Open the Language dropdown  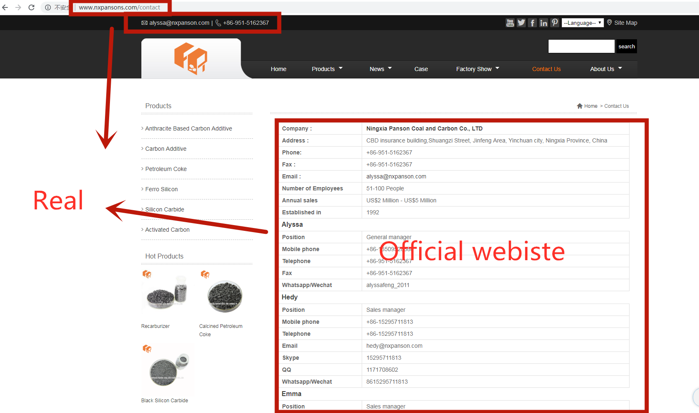tap(583, 23)
